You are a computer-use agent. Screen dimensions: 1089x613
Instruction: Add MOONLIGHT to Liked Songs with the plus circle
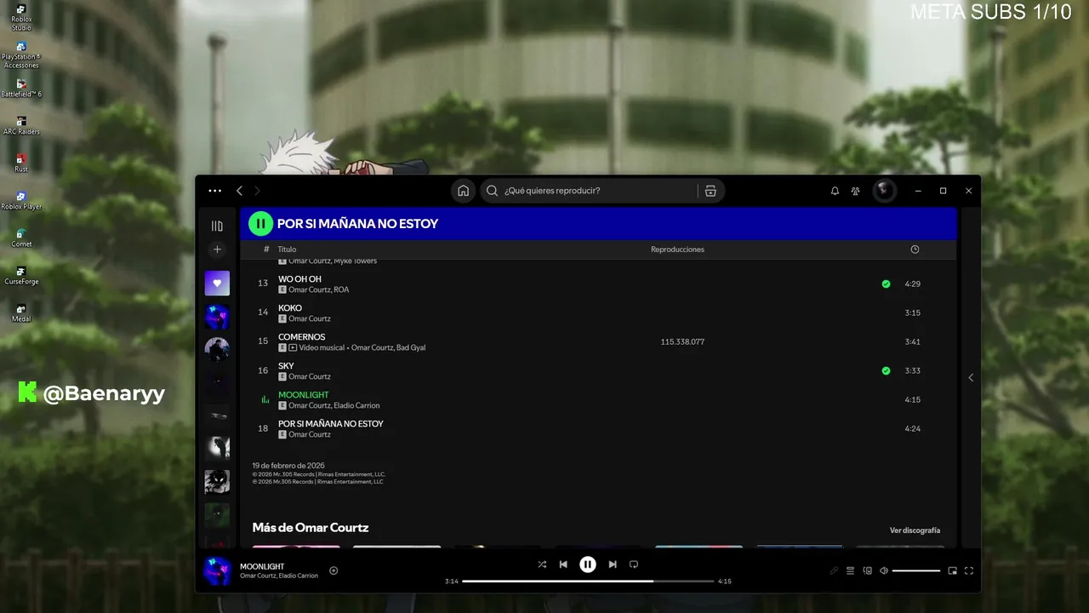pos(334,570)
